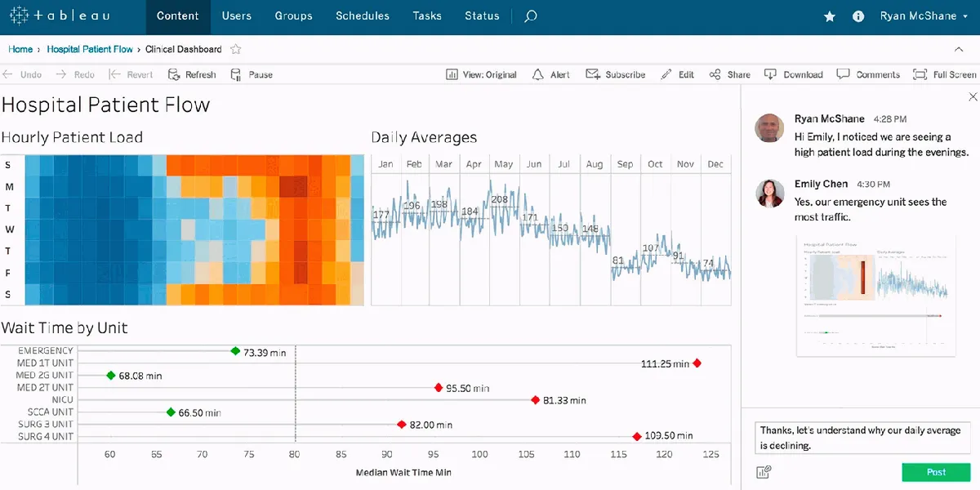Download the dashboard
Image resolution: width=980 pixels, height=490 pixels.
793,74
